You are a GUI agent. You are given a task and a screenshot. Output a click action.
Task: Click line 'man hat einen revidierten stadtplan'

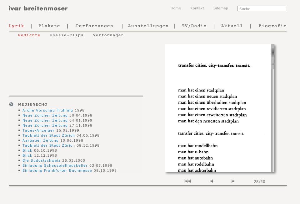click(212, 108)
